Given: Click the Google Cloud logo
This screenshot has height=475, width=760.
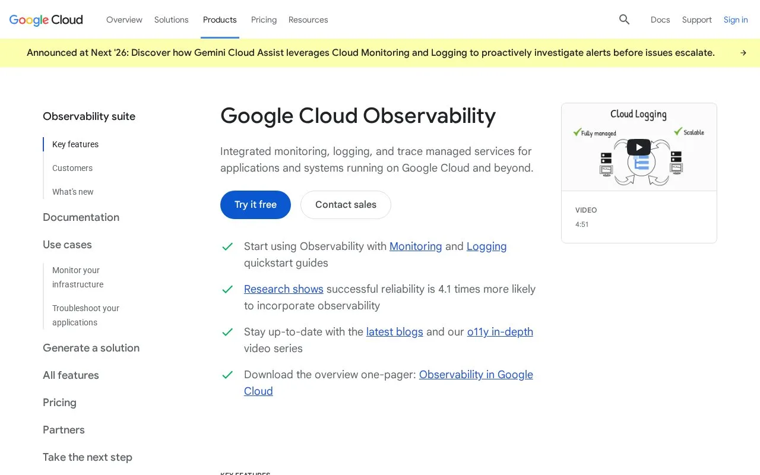Looking at the screenshot, I should coord(46,20).
